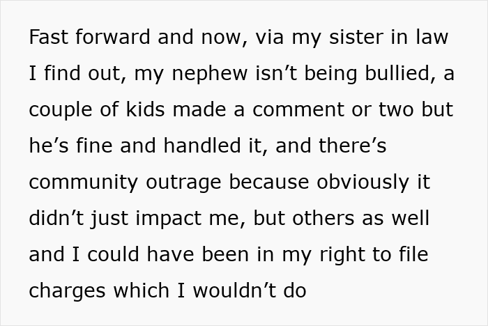Click the words "sister in law"
Screen dimensions: 488x326
point(389,37)
